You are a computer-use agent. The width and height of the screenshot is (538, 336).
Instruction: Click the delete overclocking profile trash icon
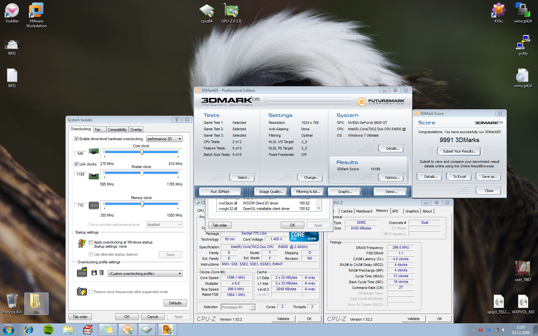pos(102,273)
